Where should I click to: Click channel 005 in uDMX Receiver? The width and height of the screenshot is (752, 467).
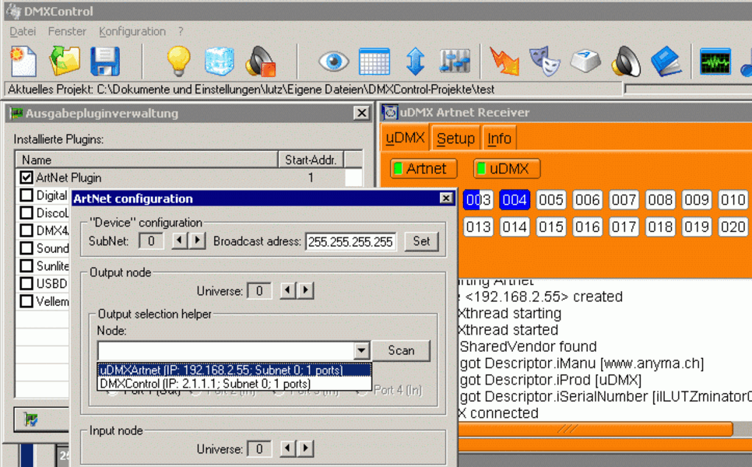pos(551,199)
